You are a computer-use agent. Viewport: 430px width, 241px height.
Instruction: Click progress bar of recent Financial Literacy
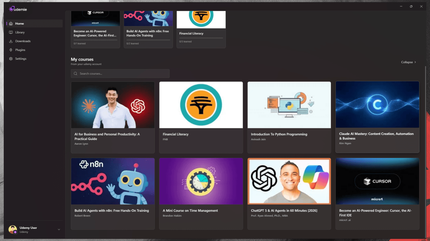[x=201, y=38]
